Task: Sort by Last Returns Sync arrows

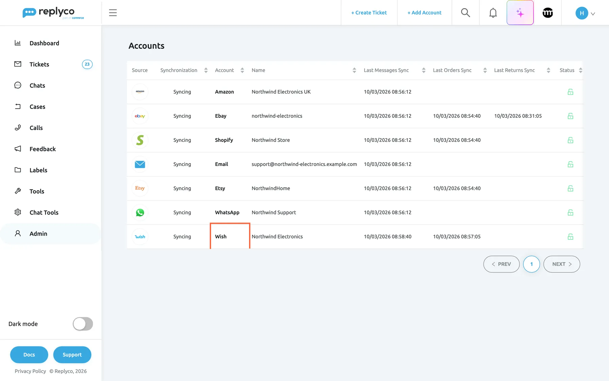Action: coord(548,70)
